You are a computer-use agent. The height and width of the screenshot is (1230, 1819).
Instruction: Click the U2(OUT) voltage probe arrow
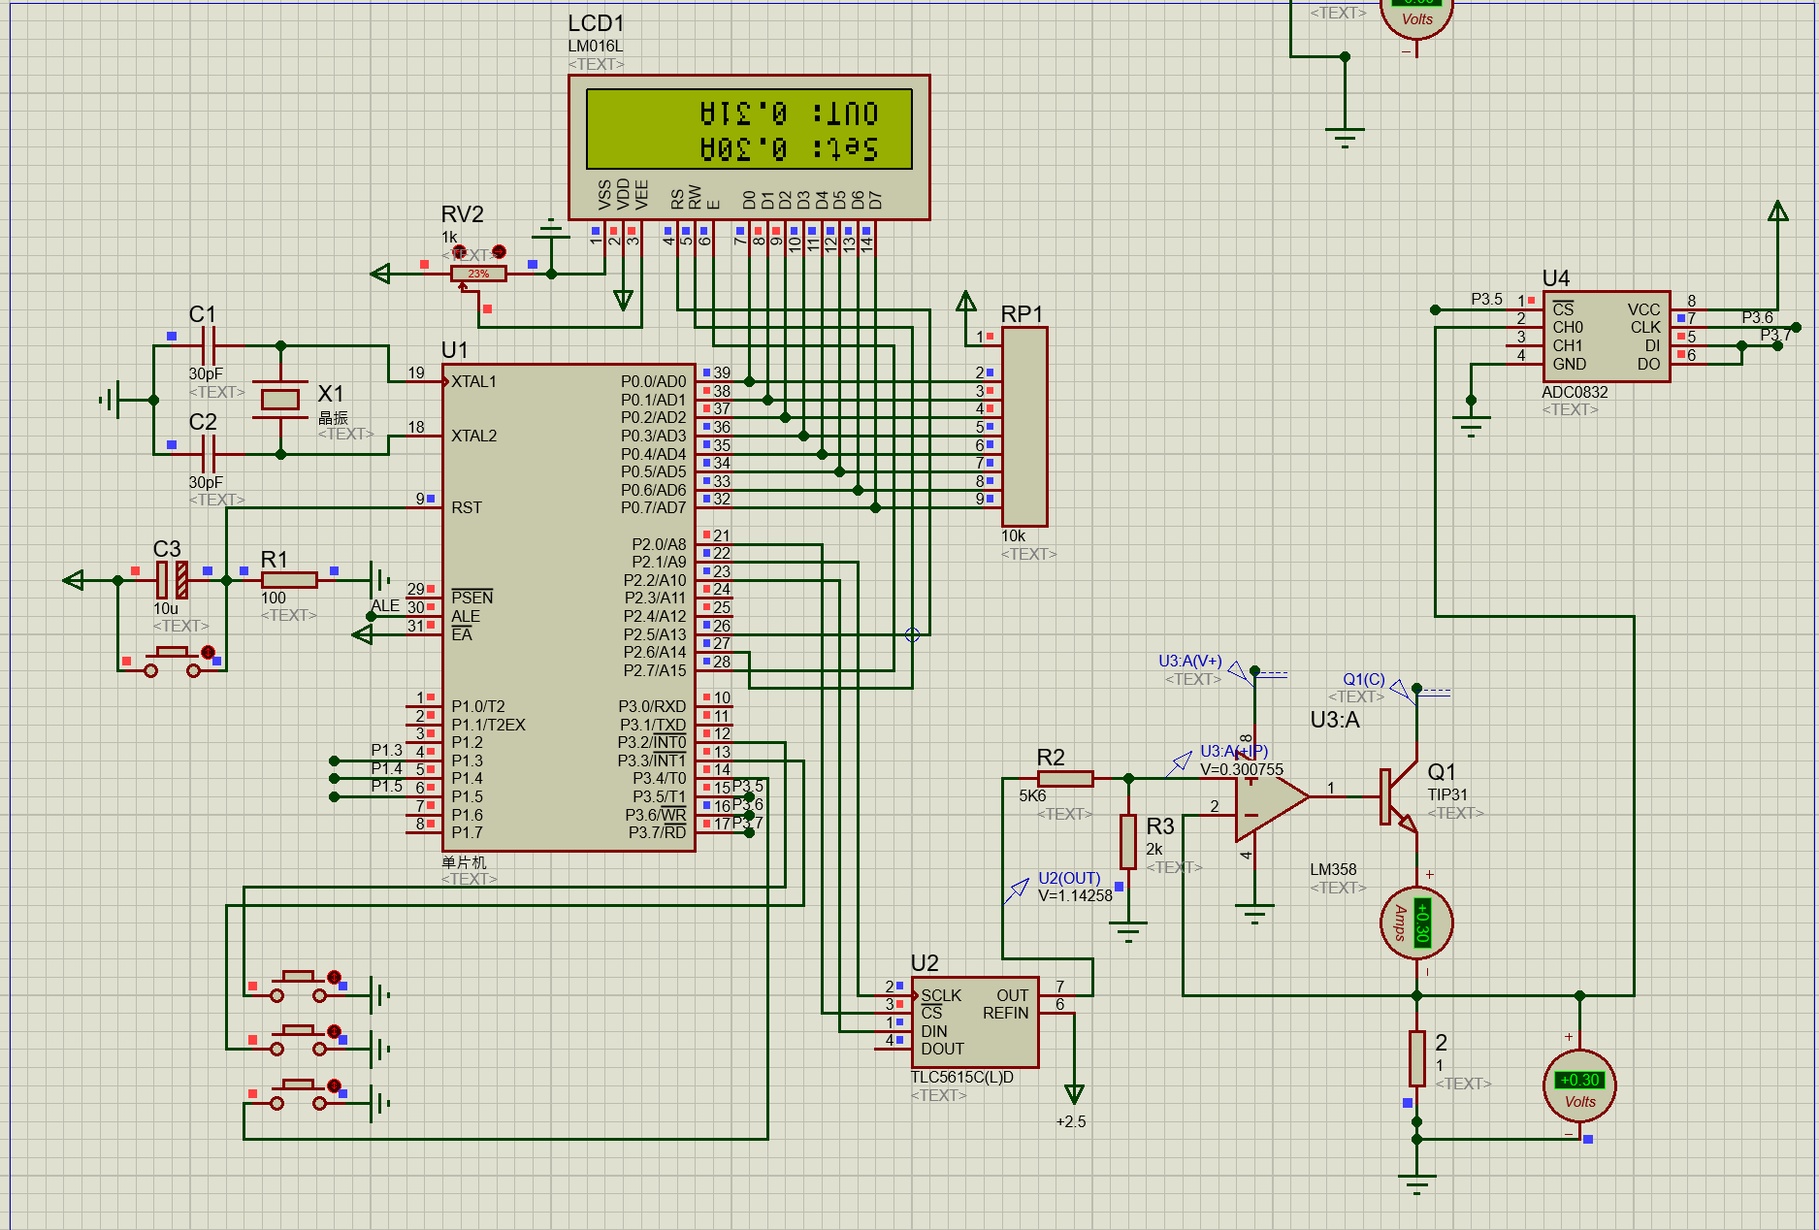tap(1016, 890)
